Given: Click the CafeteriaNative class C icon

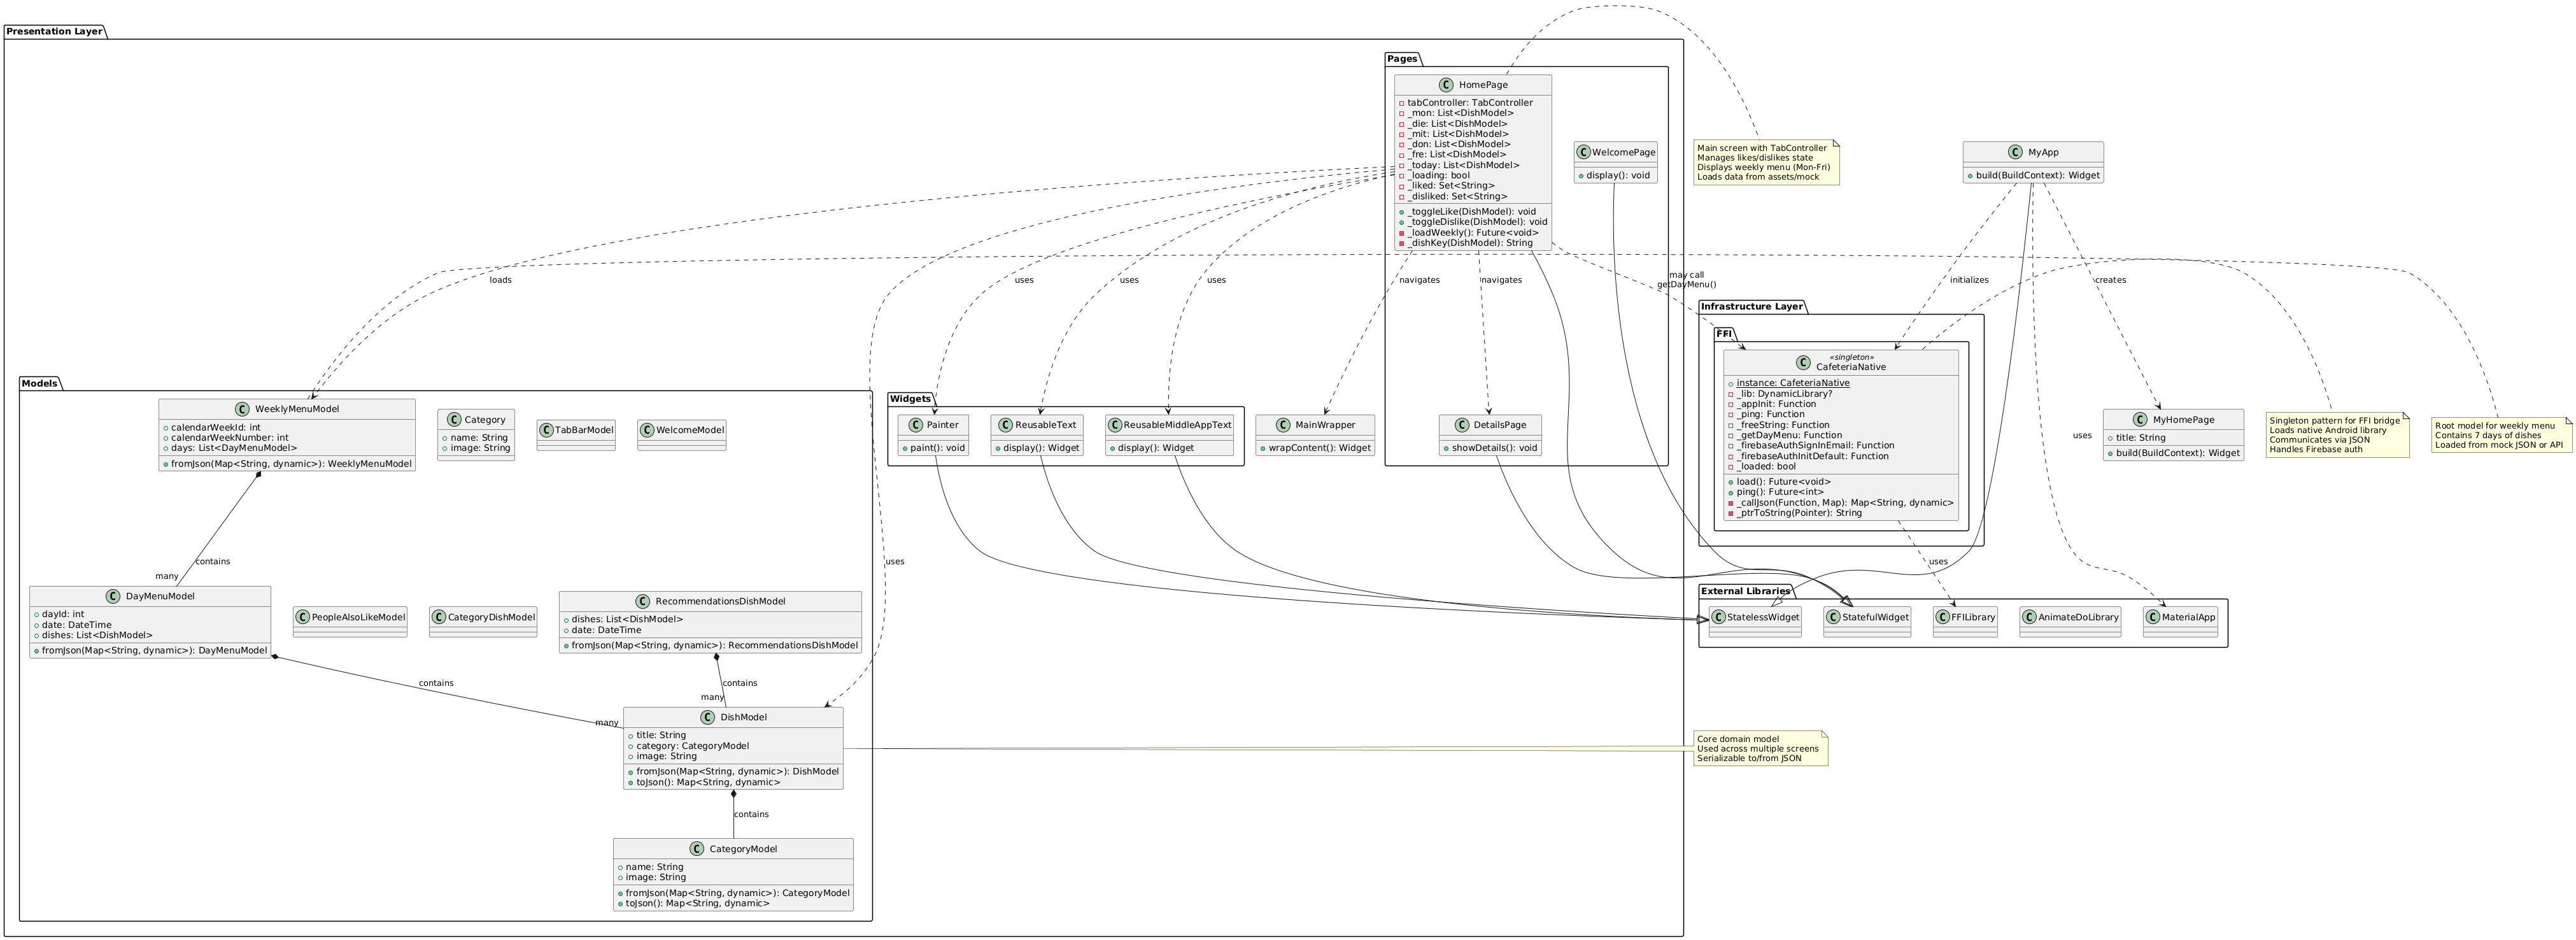Looking at the screenshot, I should pyautogui.click(x=1804, y=363).
